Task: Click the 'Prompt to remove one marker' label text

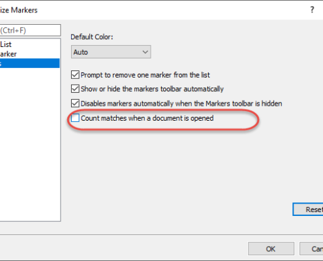Action: pos(145,75)
